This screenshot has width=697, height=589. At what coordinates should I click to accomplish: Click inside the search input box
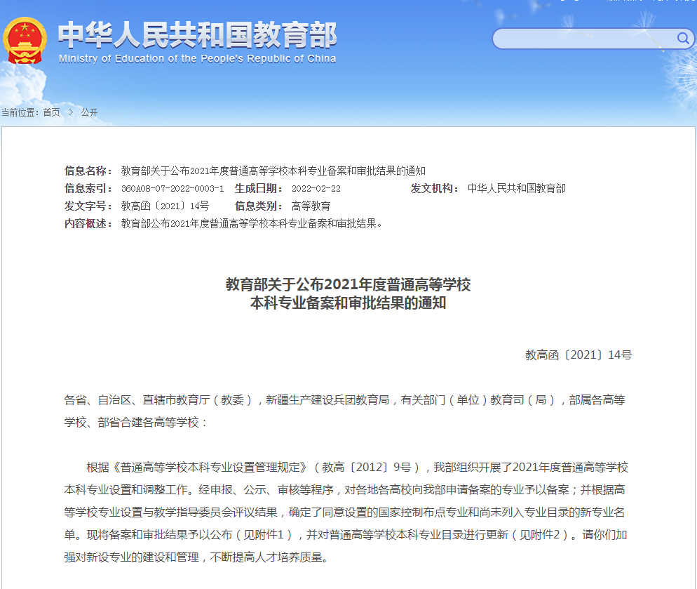582,39
